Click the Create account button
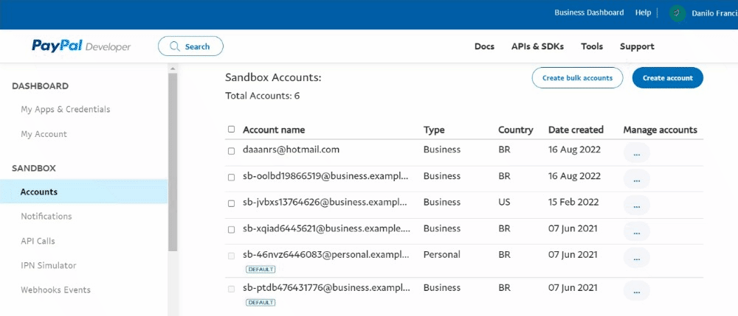The image size is (738, 316). (668, 78)
